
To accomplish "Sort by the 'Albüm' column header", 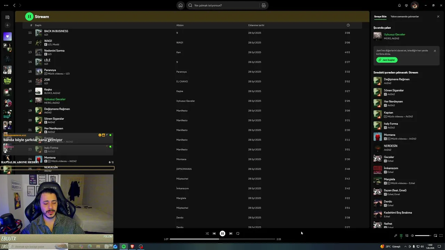I will pyautogui.click(x=180, y=25).
